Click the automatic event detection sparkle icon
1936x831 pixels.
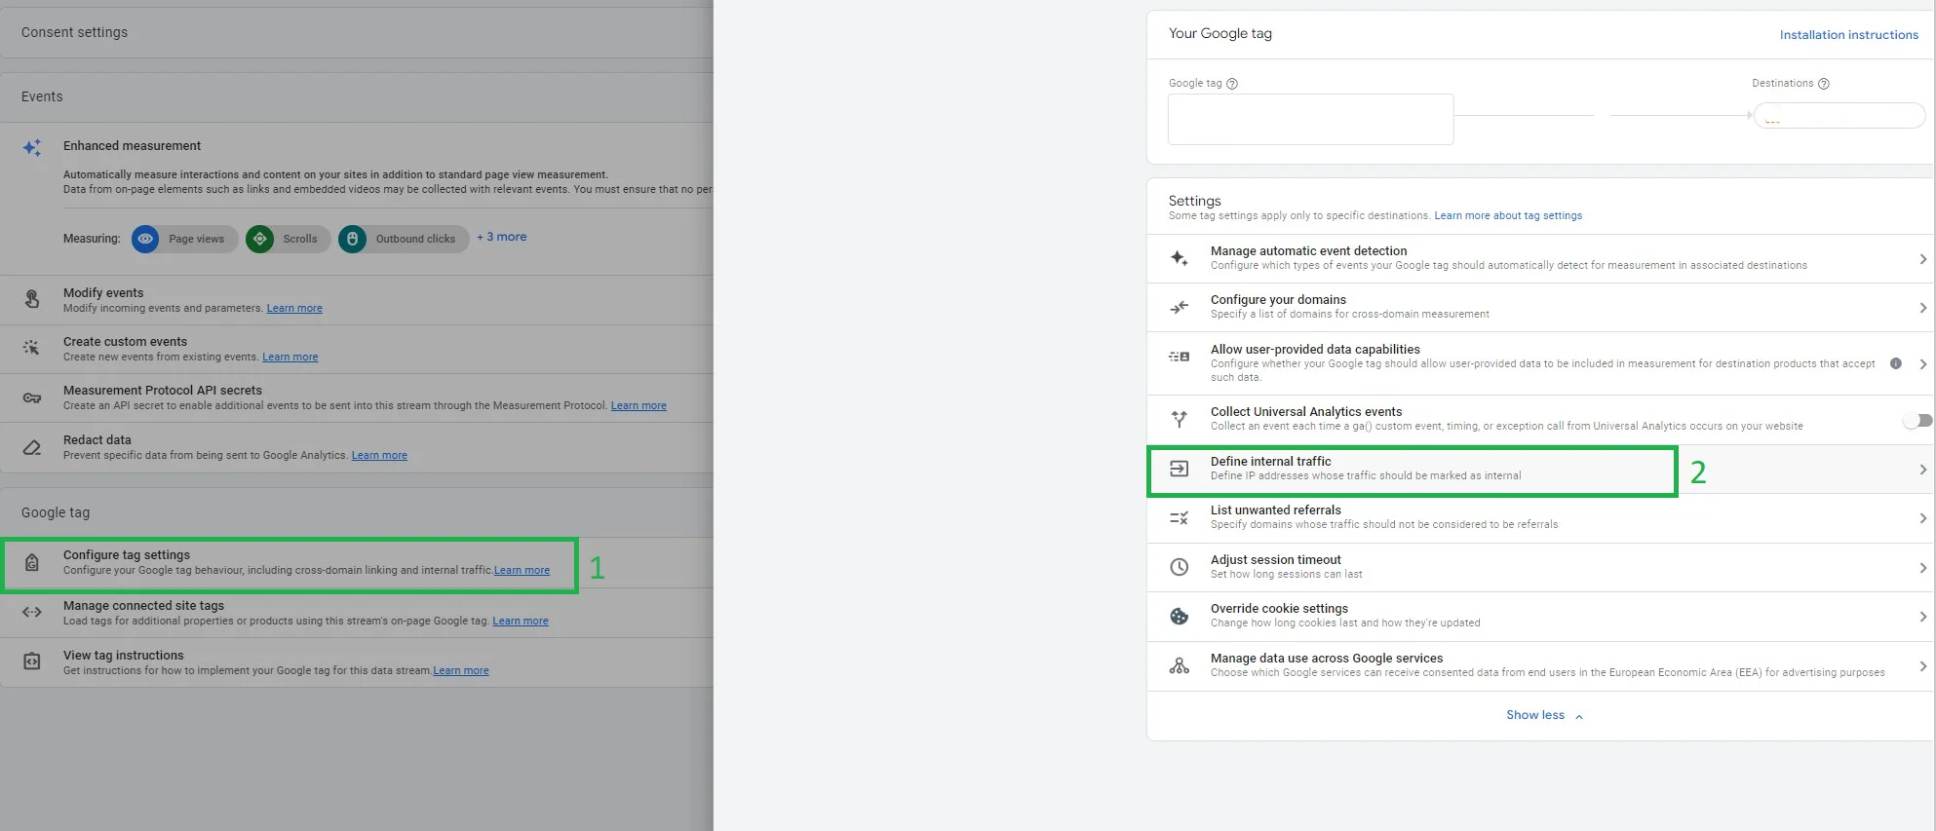(1180, 258)
